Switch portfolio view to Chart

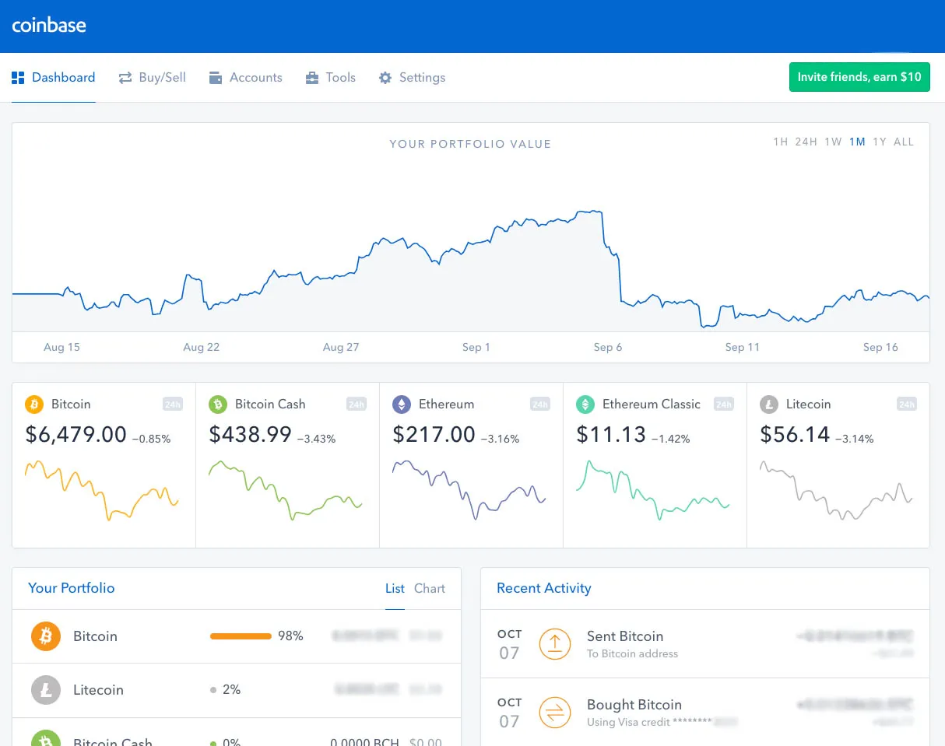click(x=430, y=589)
